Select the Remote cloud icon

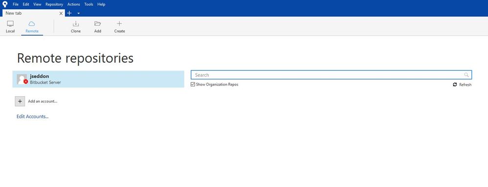pyautogui.click(x=32, y=24)
